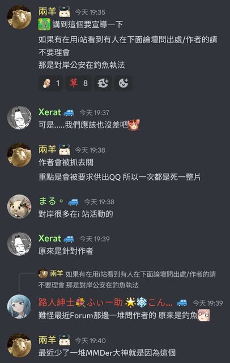This screenshot has width=230, height=363.
Task: Click the 兩羊 username at 19:40
Action: pyautogui.click(x=48, y=340)
